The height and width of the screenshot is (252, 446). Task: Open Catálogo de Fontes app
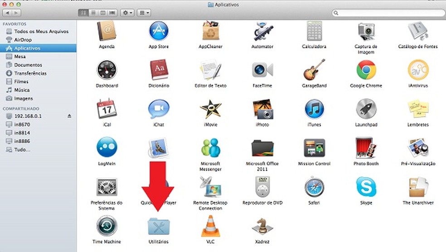pos(418,31)
